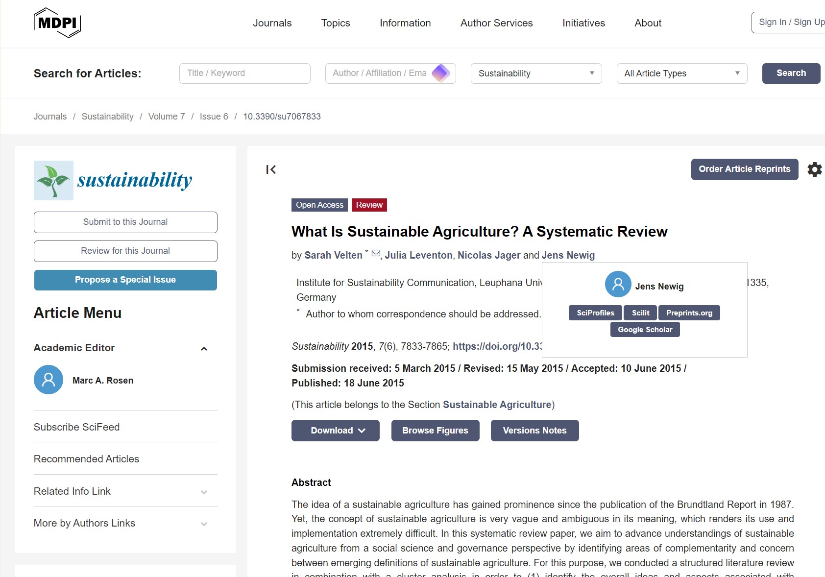Collapse the article view using the arrow icon
This screenshot has width=825, height=577.
270,169
